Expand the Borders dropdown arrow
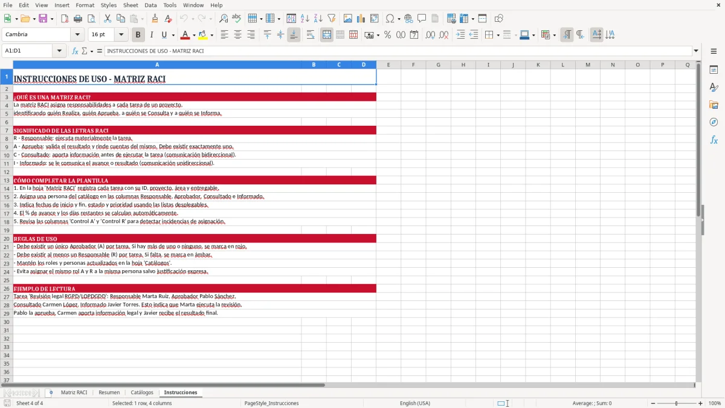725x408 pixels. point(498,35)
